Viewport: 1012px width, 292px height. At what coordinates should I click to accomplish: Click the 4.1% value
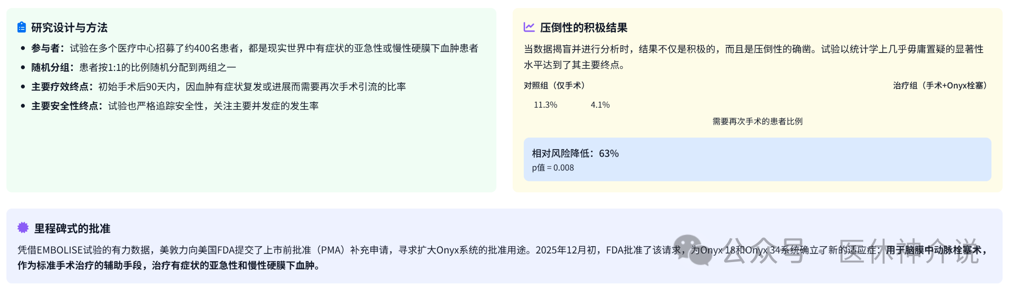600,105
